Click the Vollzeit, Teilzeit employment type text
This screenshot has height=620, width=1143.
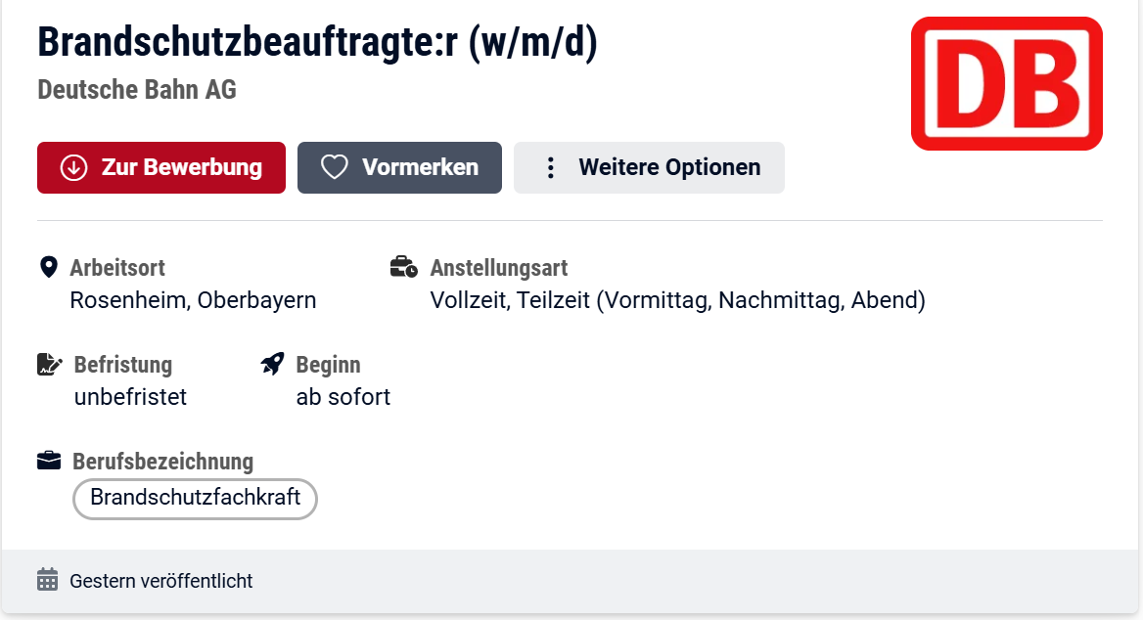click(677, 300)
